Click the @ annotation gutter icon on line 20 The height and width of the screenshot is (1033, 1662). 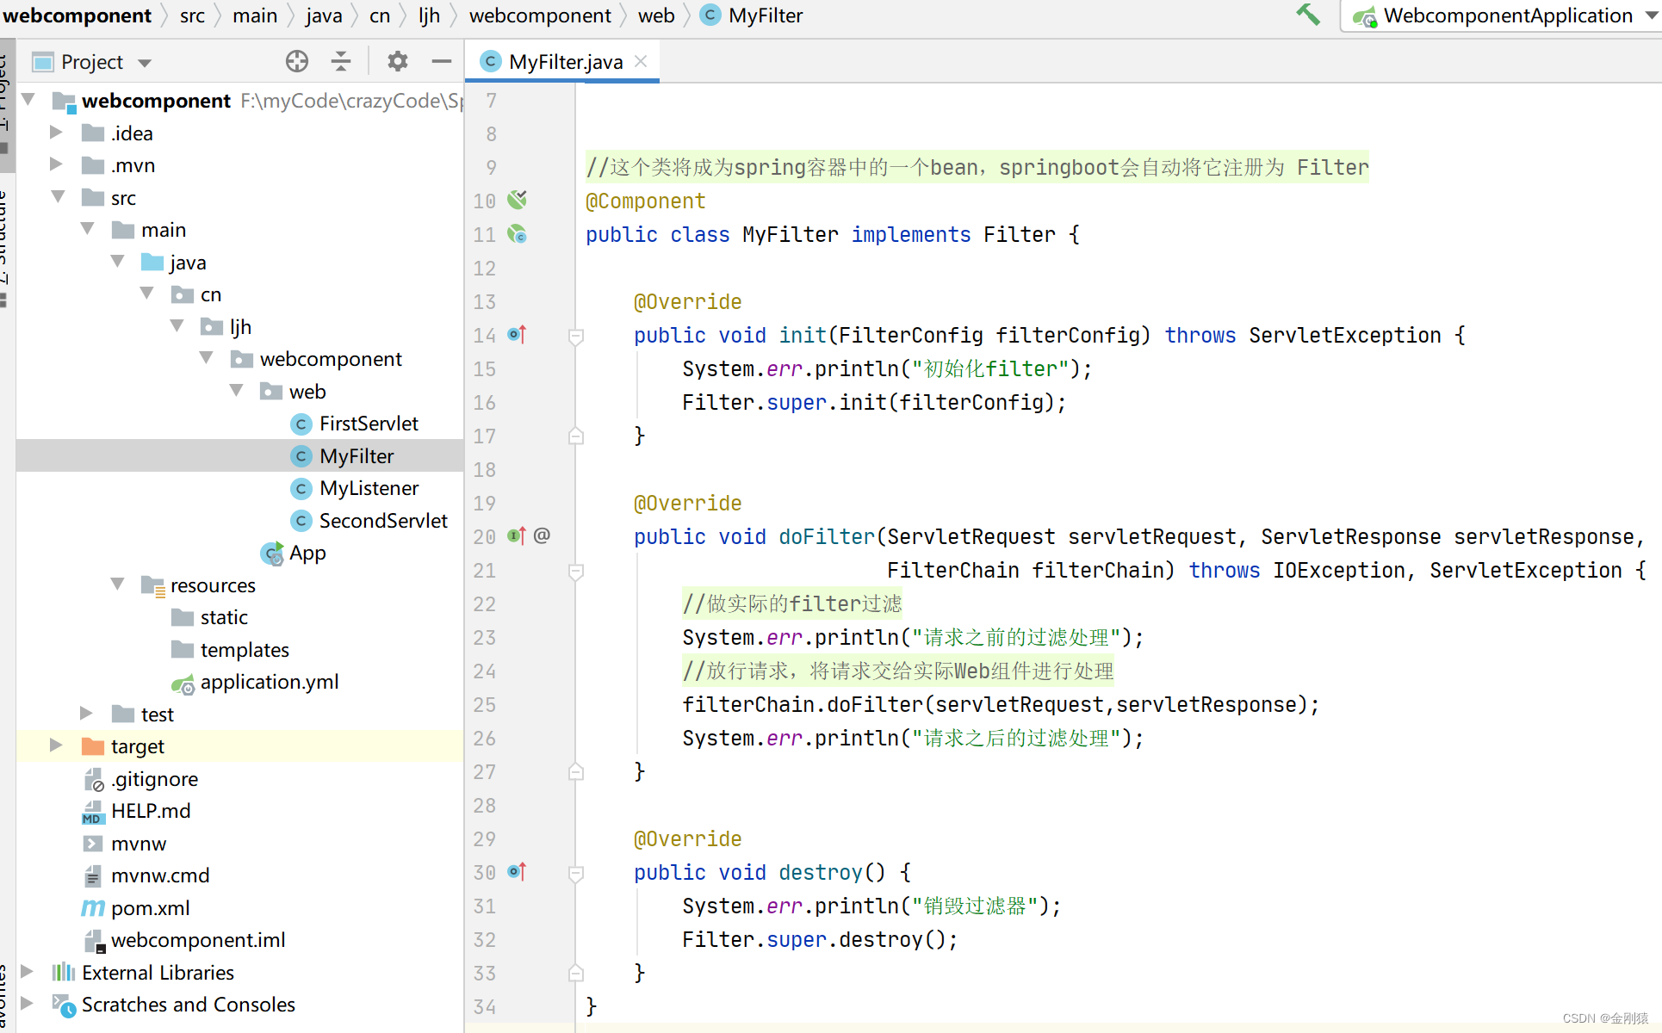(542, 535)
